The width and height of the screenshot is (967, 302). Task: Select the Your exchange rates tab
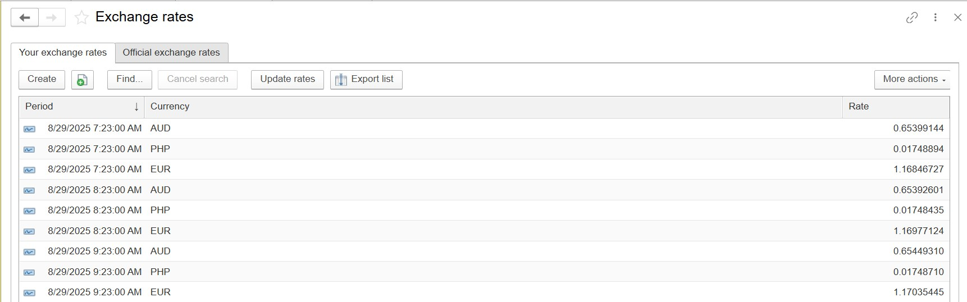(63, 53)
